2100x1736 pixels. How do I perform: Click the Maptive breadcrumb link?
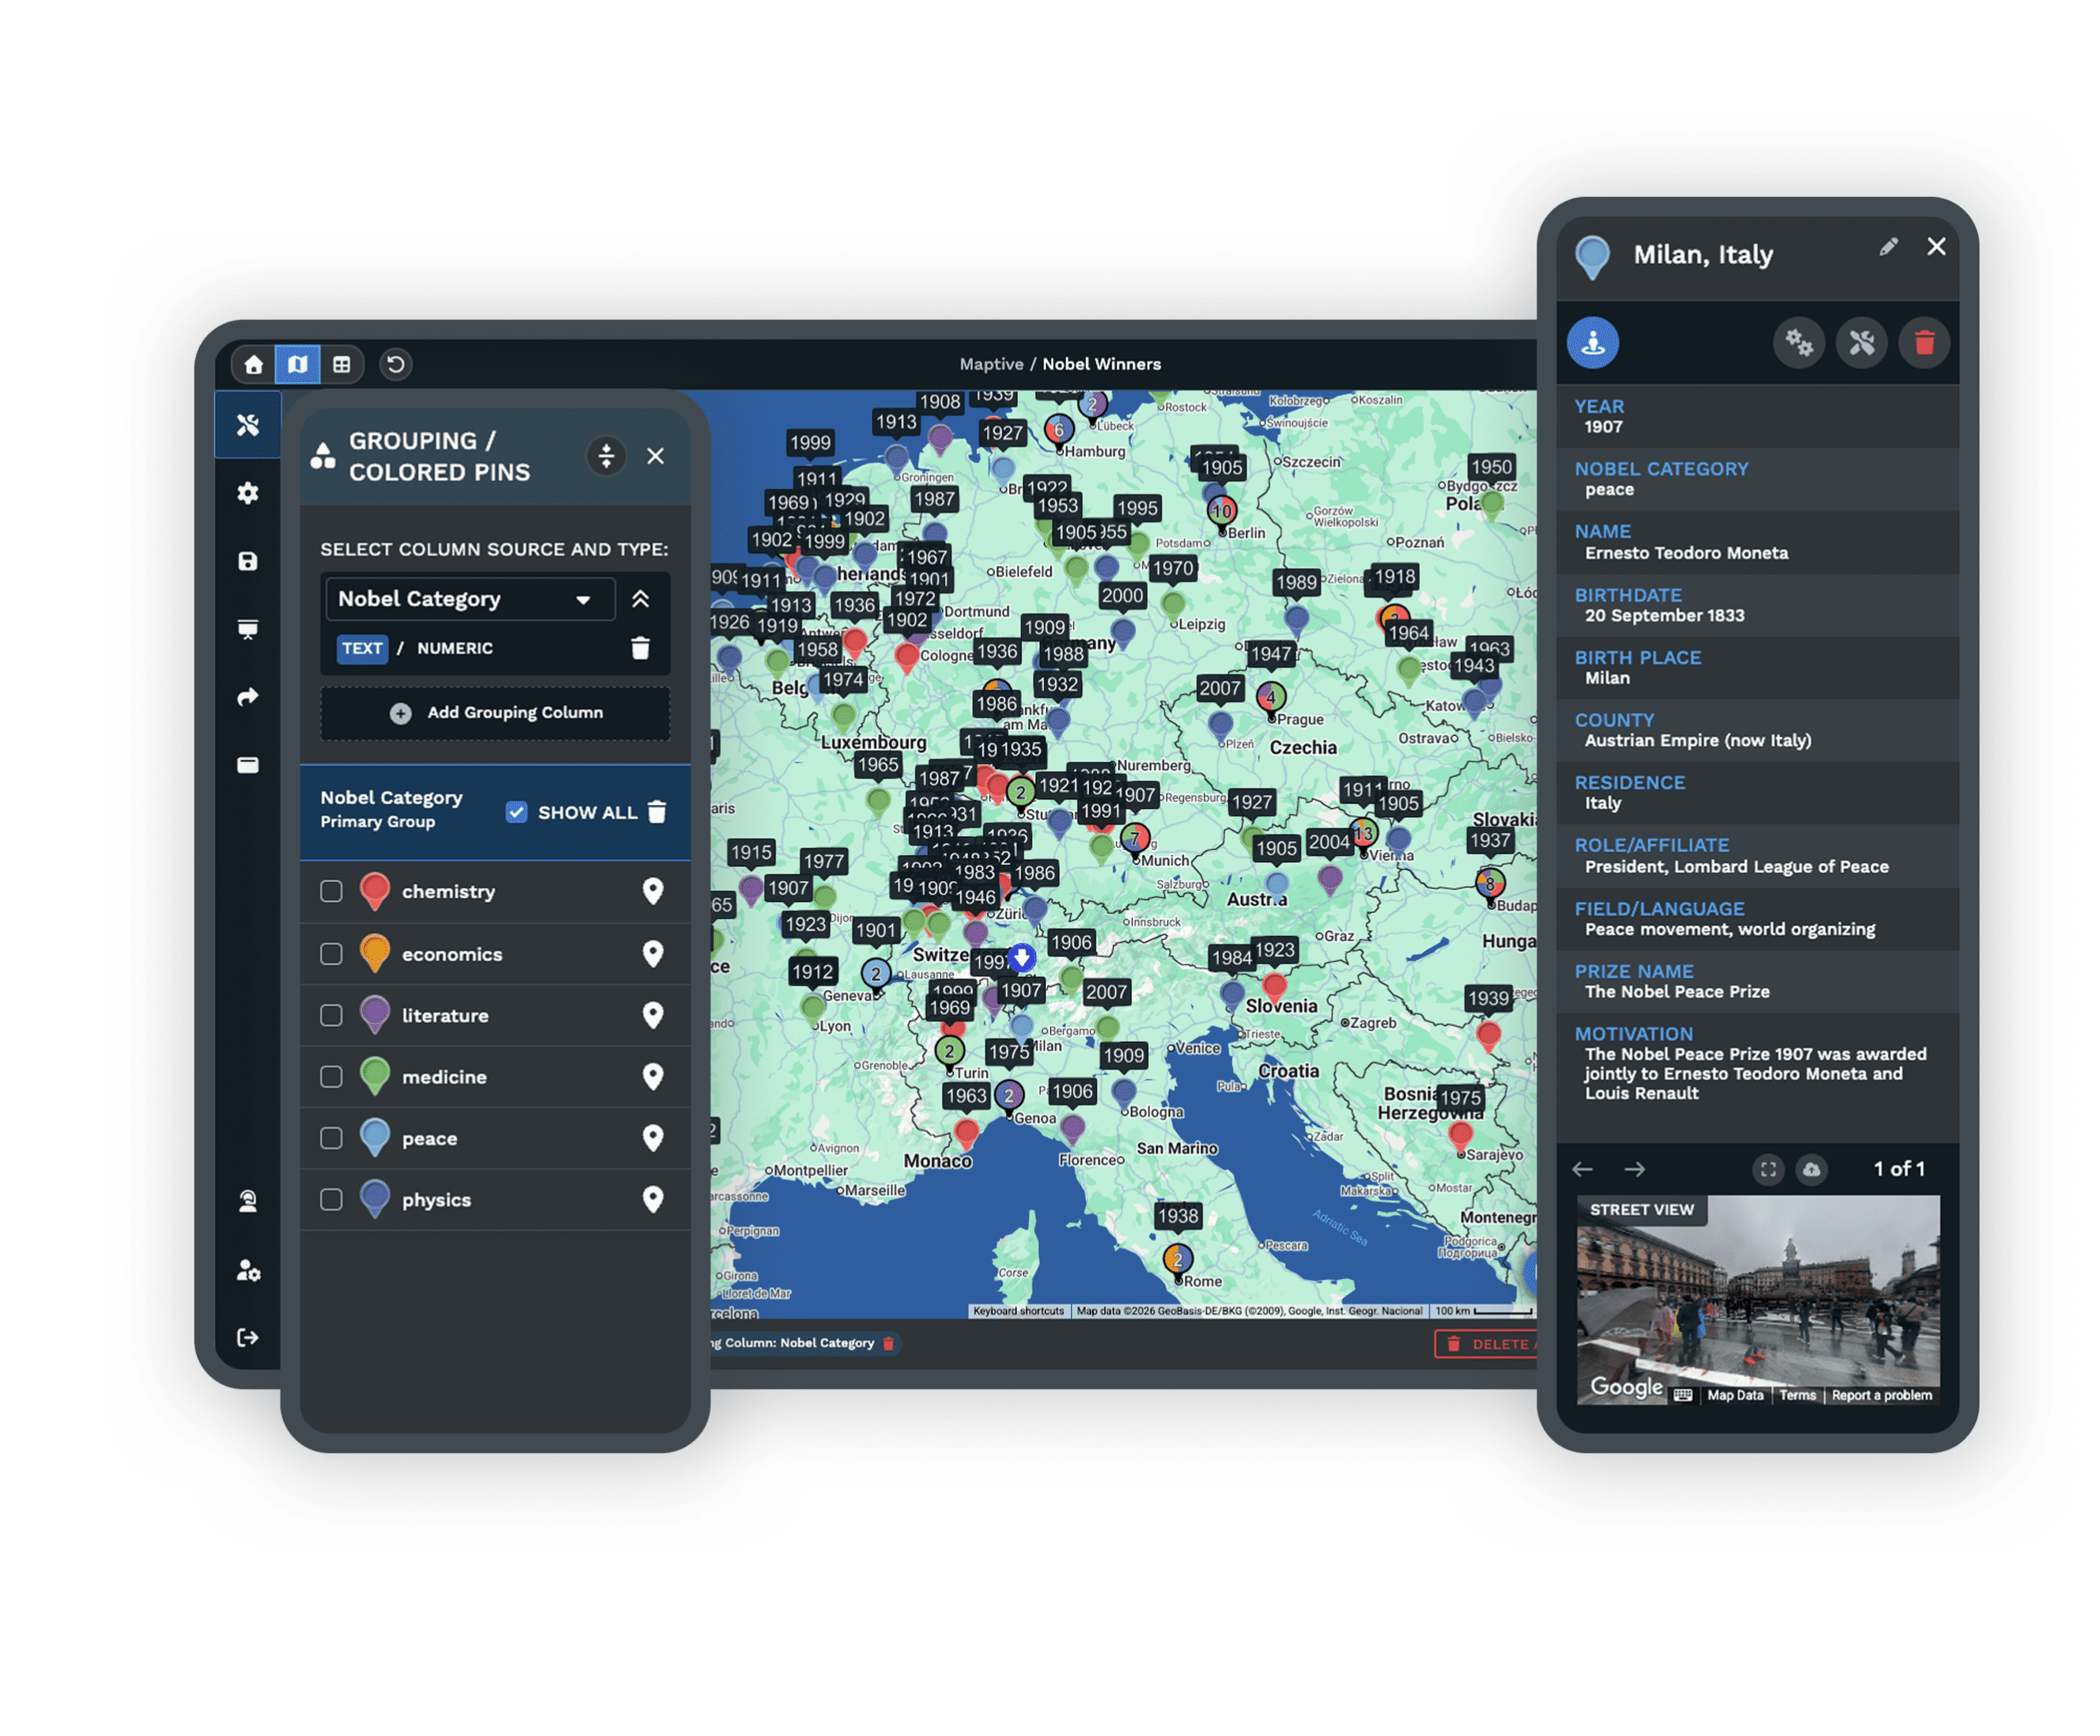tap(991, 364)
